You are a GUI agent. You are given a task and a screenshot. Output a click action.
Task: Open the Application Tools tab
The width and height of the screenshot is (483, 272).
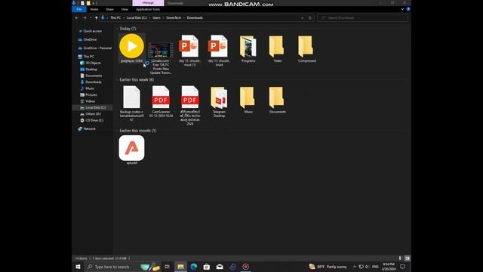pyautogui.click(x=148, y=9)
